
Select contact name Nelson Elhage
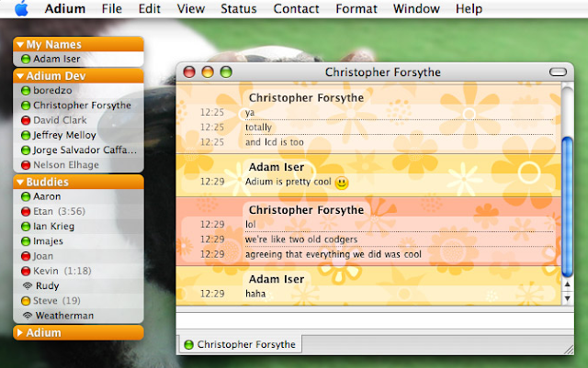(66, 165)
